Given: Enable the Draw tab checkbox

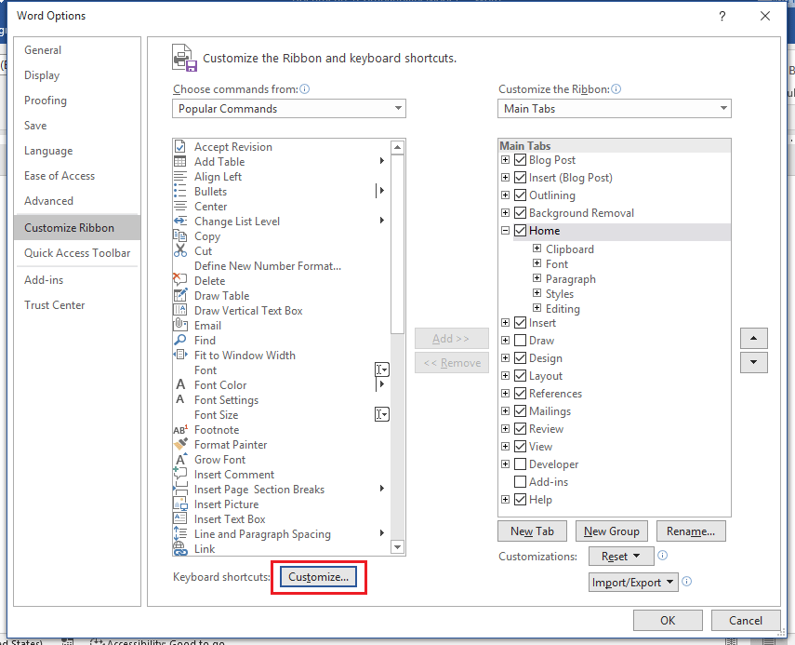Looking at the screenshot, I should point(520,341).
